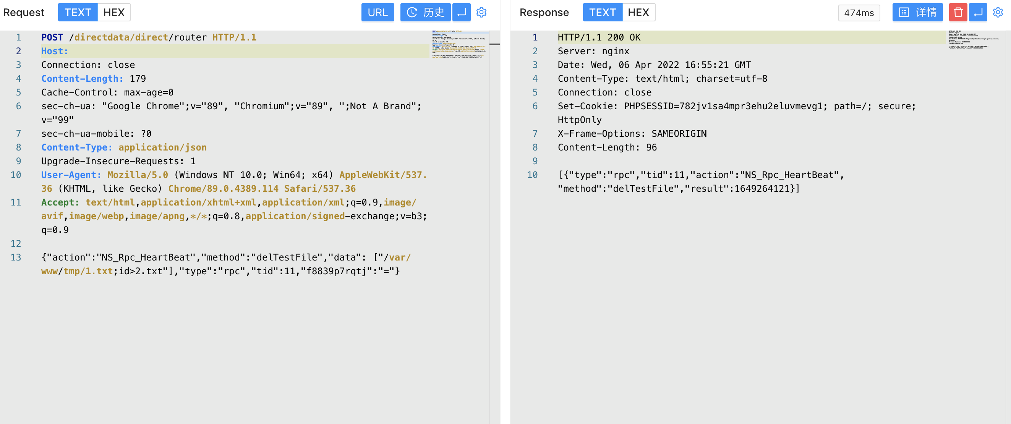The height and width of the screenshot is (424, 1011).
Task: Click Response word-wrap return arrow icon
Action: point(978,12)
